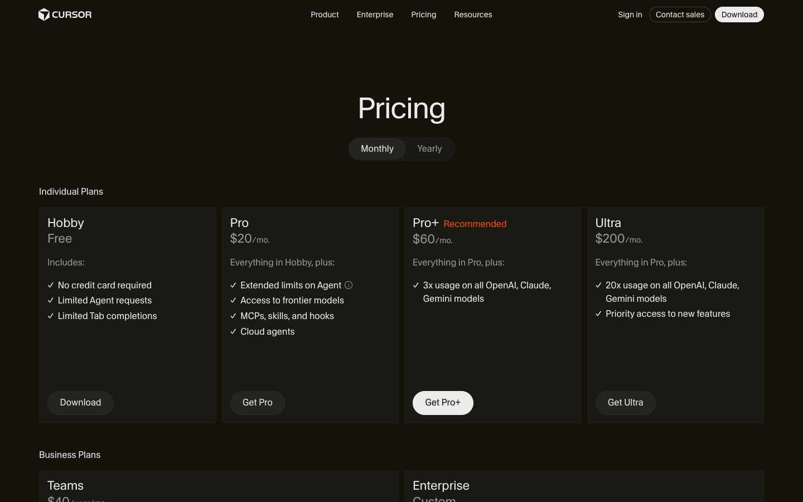The image size is (803, 502).
Task: Open the Product menu
Action: click(x=325, y=15)
